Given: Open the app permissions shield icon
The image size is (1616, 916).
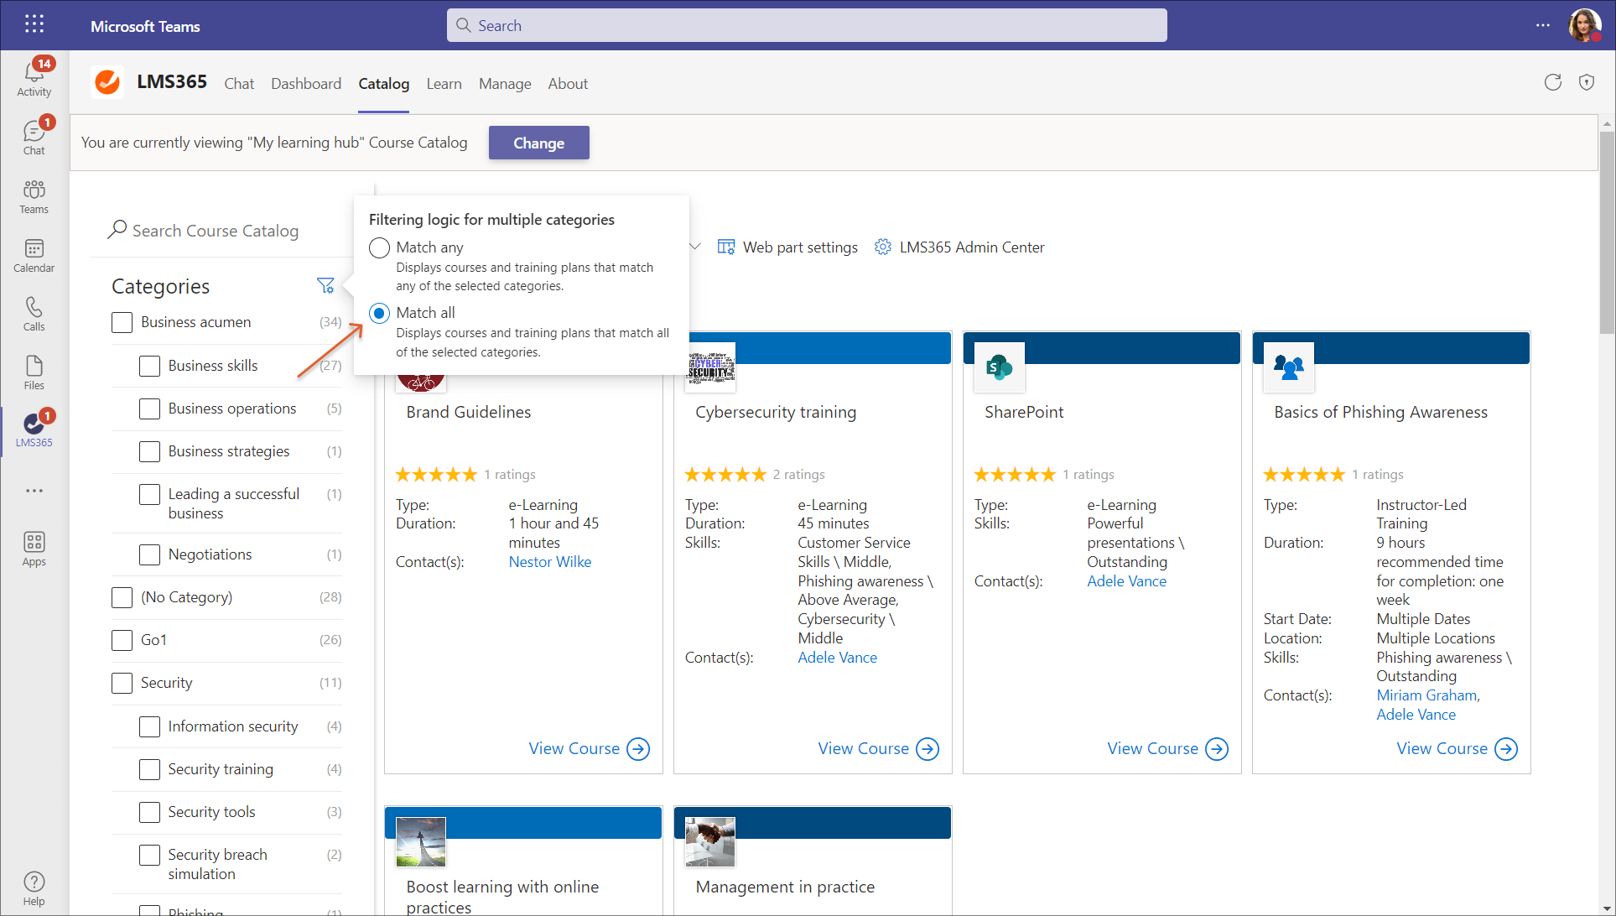Looking at the screenshot, I should (1587, 82).
